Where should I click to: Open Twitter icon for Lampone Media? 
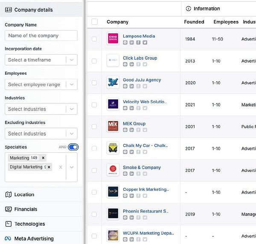tap(145, 42)
